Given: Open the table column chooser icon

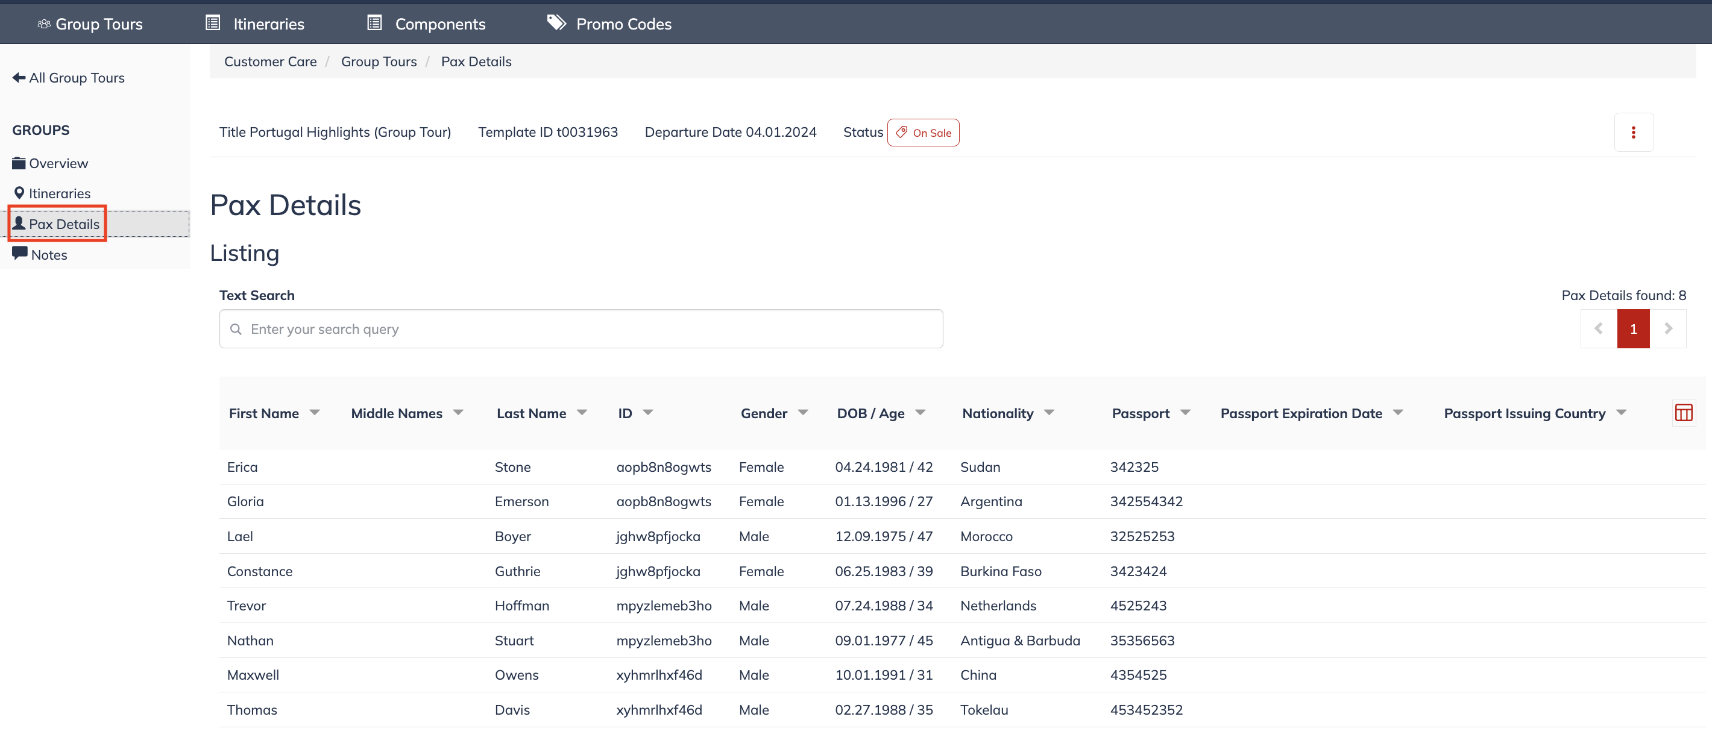Looking at the screenshot, I should point(1684,413).
